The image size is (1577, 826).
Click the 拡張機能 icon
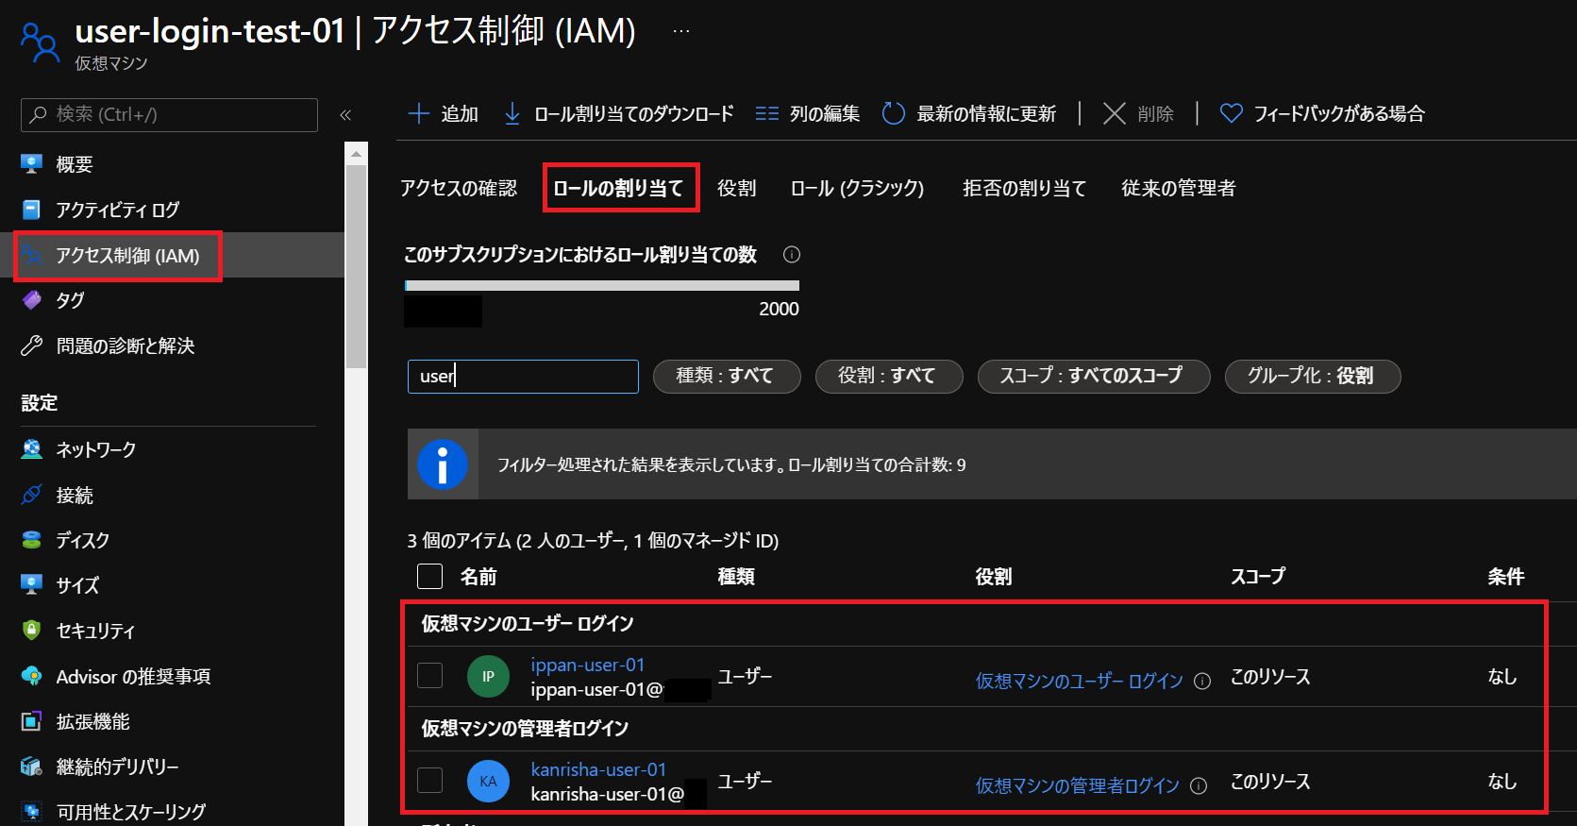[x=31, y=721]
